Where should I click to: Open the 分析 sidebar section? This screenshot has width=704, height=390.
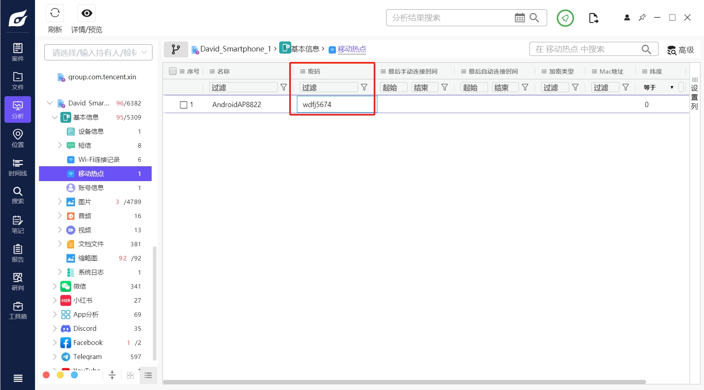[x=18, y=109]
